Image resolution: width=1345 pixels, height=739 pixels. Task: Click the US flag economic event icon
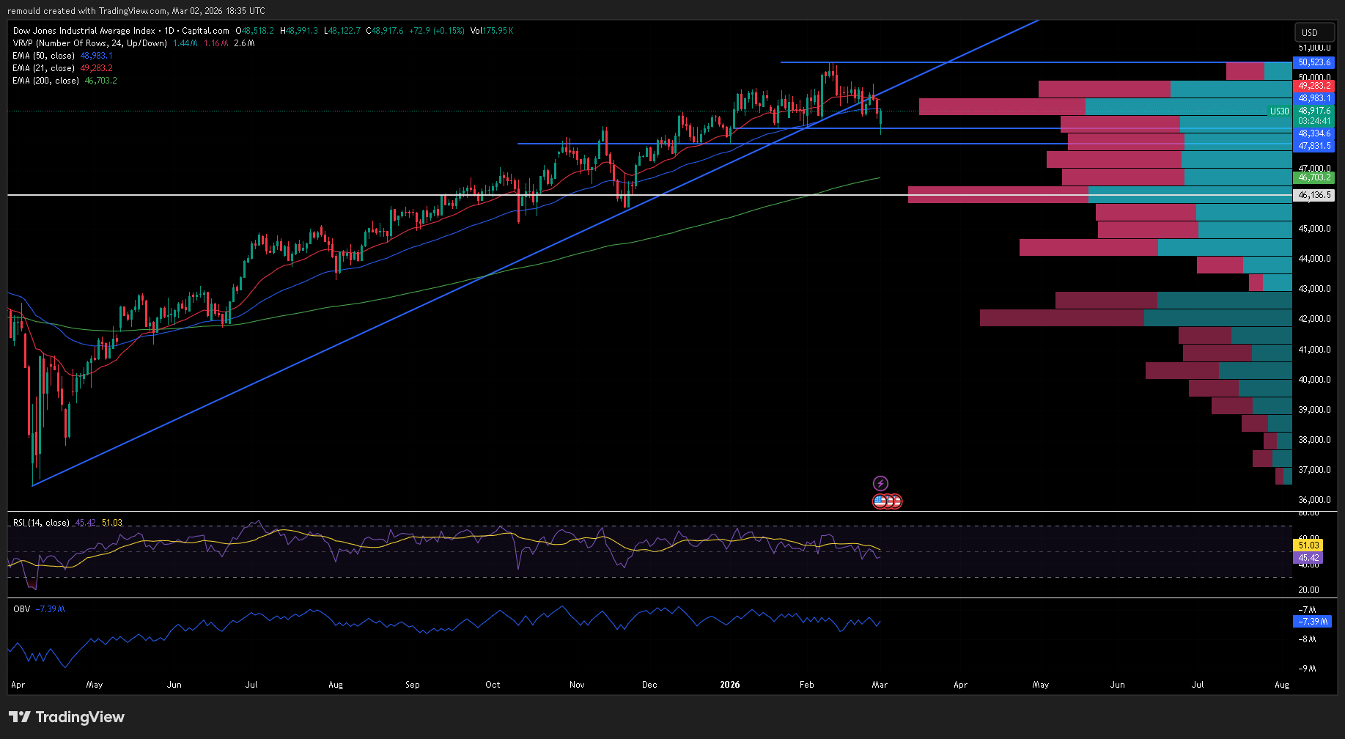880,501
